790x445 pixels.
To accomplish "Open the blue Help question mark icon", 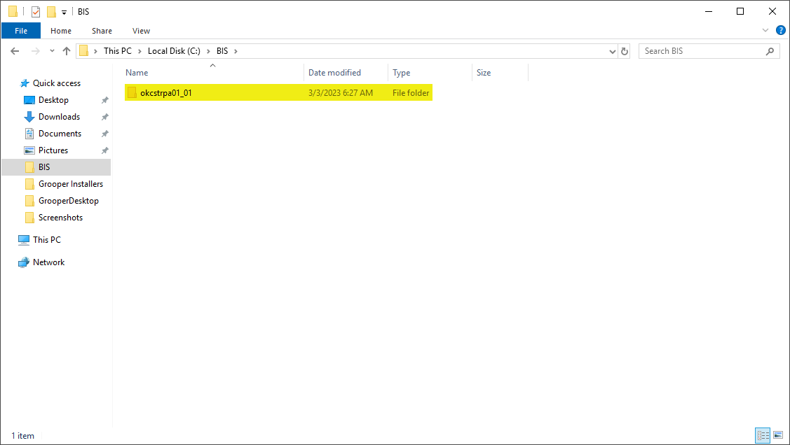I will tap(780, 31).
